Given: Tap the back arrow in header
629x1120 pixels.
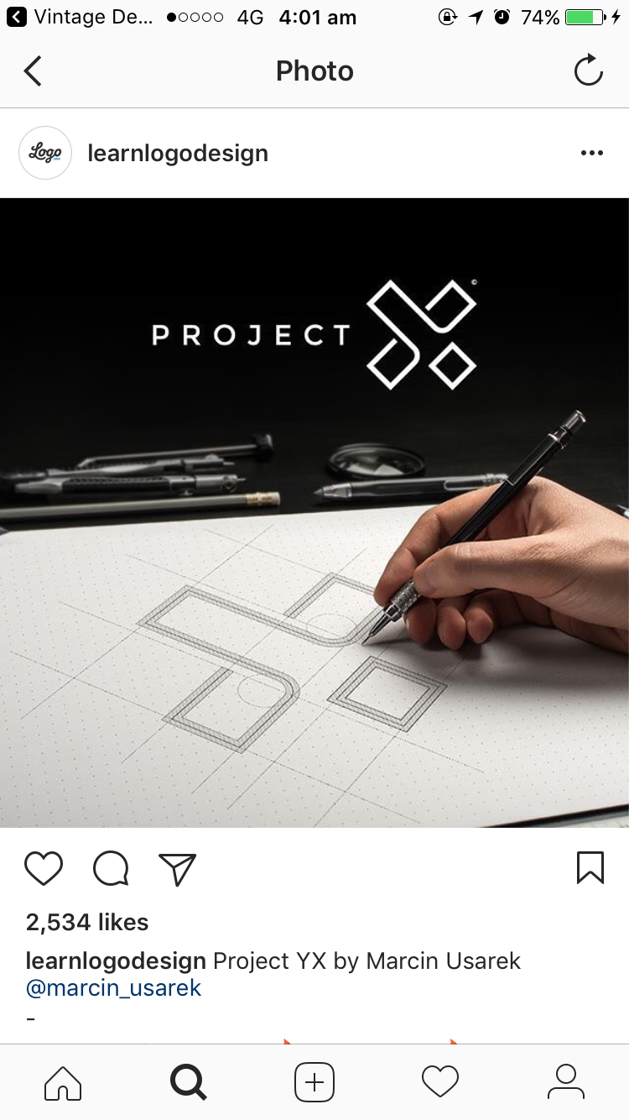Looking at the screenshot, I should 33,71.
